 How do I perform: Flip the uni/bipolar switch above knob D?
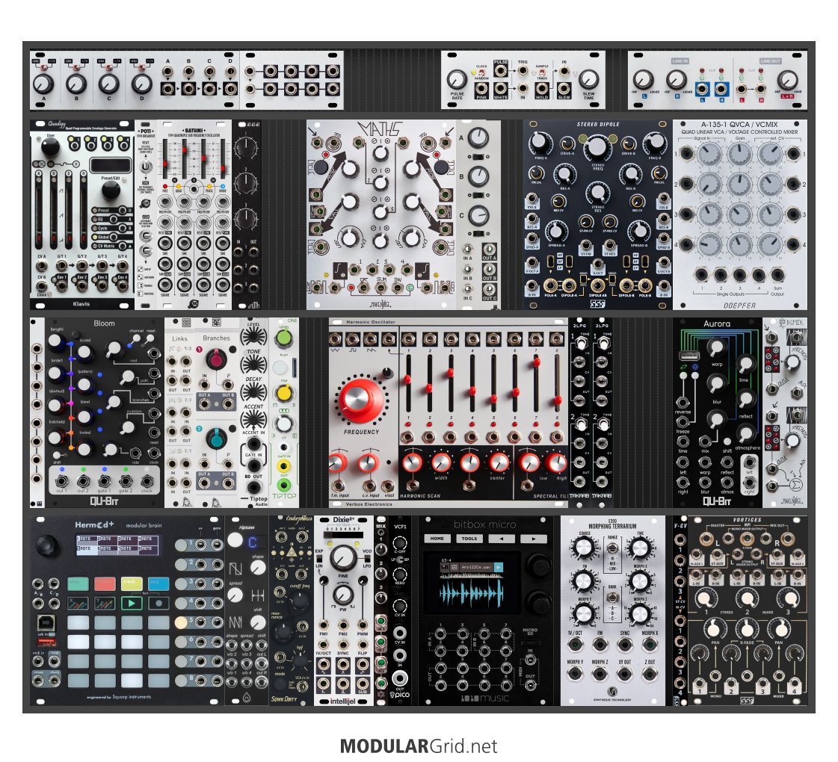142,67
